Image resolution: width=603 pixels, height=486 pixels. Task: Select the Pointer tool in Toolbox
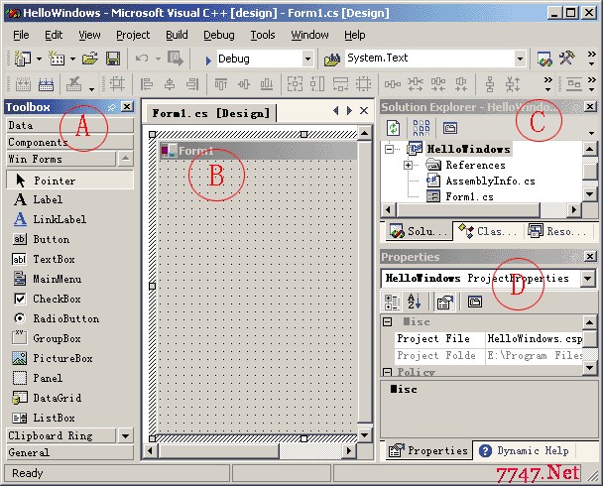click(x=70, y=181)
